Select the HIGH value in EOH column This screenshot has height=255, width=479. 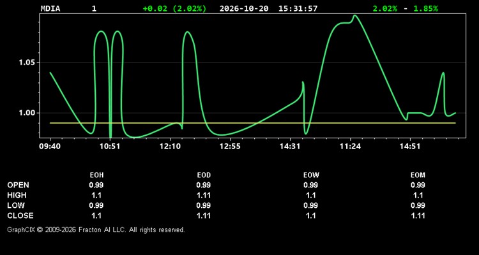tap(96, 195)
